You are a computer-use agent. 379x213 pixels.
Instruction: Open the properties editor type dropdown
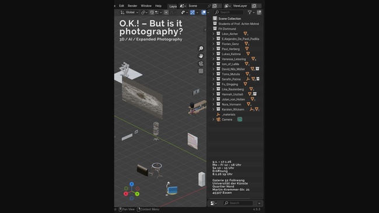click(213, 203)
